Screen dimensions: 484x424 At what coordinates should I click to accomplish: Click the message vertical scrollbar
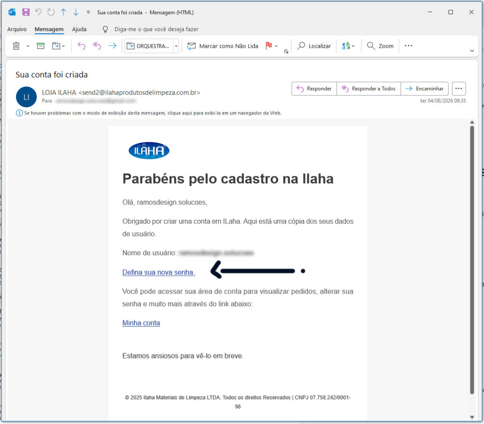pos(472,260)
